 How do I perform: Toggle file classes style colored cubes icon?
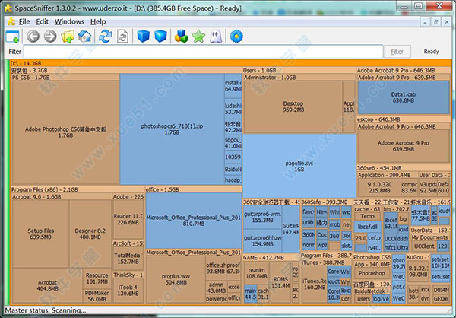click(x=181, y=37)
